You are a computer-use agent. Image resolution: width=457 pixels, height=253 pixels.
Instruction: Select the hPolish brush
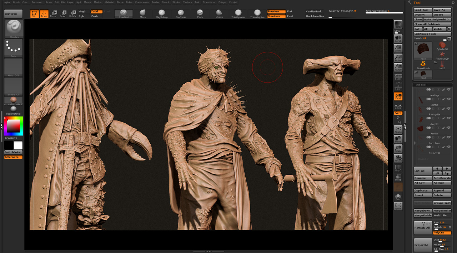pyautogui.click(x=219, y=14)
